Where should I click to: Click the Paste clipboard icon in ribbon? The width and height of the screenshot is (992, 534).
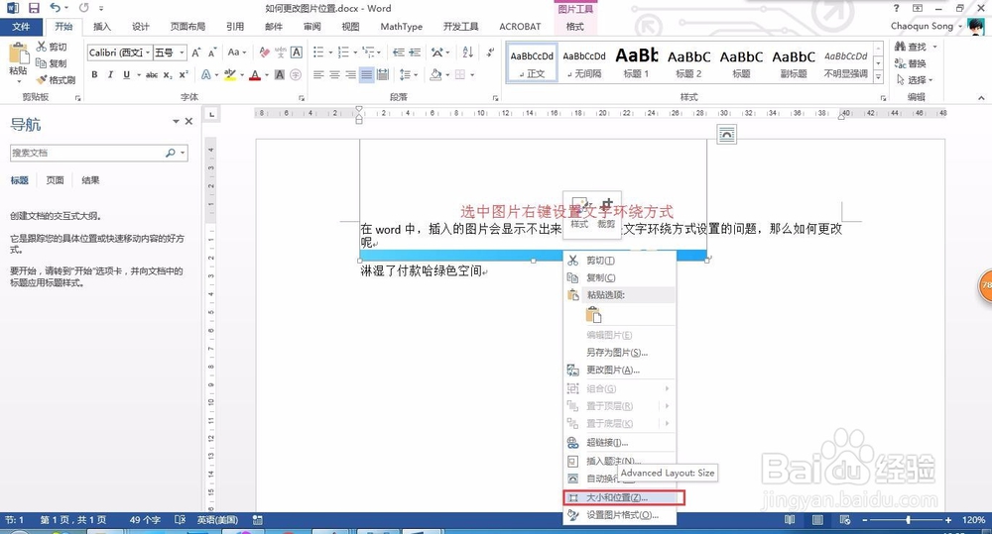[18, 54]
